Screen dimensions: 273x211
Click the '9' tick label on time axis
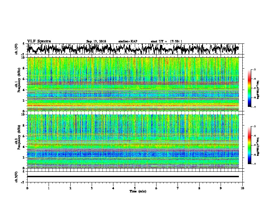(221, 188)
